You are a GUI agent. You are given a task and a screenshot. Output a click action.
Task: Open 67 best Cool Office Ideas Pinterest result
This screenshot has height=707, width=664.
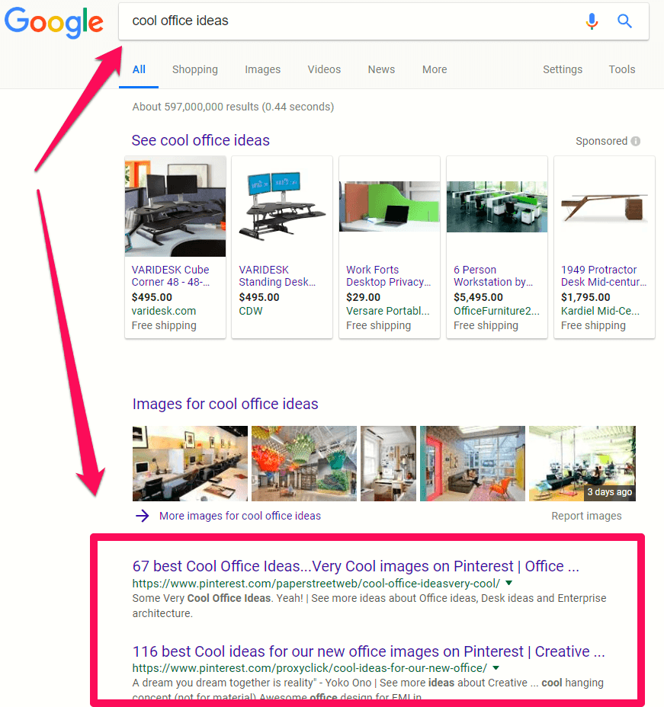click(x=355, y=566)
